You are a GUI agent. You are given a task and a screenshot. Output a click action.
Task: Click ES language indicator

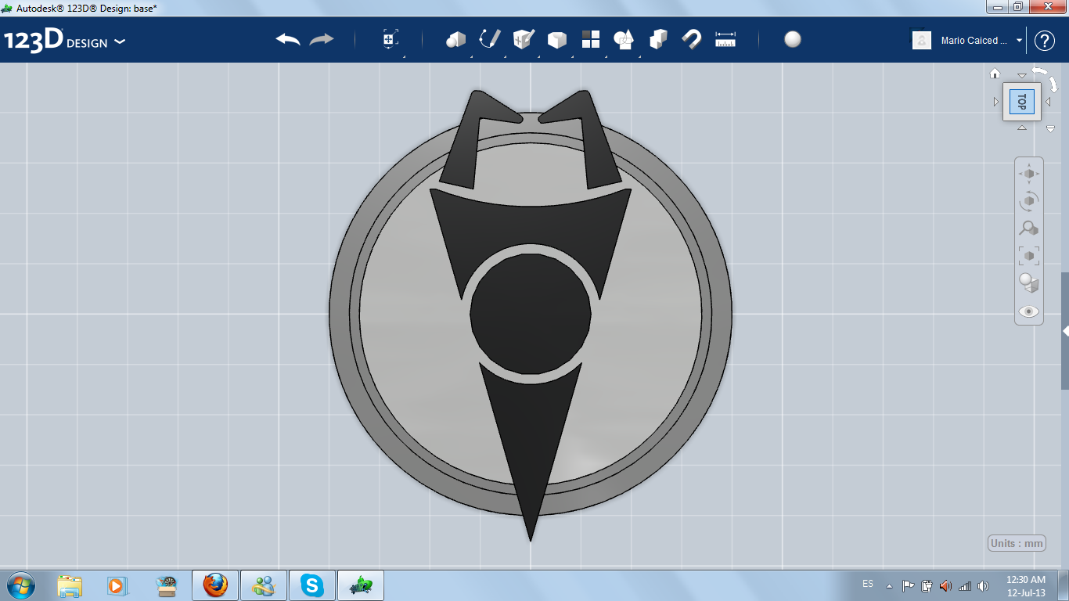coord(868,584)
